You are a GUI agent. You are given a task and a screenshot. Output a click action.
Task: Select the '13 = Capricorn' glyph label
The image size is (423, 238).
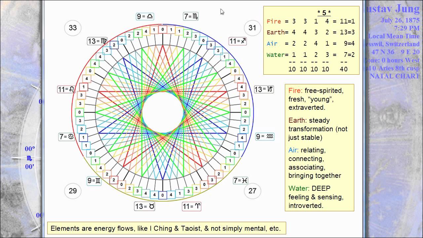[x=264, y=89]
